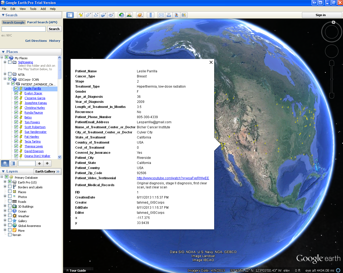This screenshot has height=273, width=343.
Task: Toggle the sidebar visibility button
Action: point(70,15)
